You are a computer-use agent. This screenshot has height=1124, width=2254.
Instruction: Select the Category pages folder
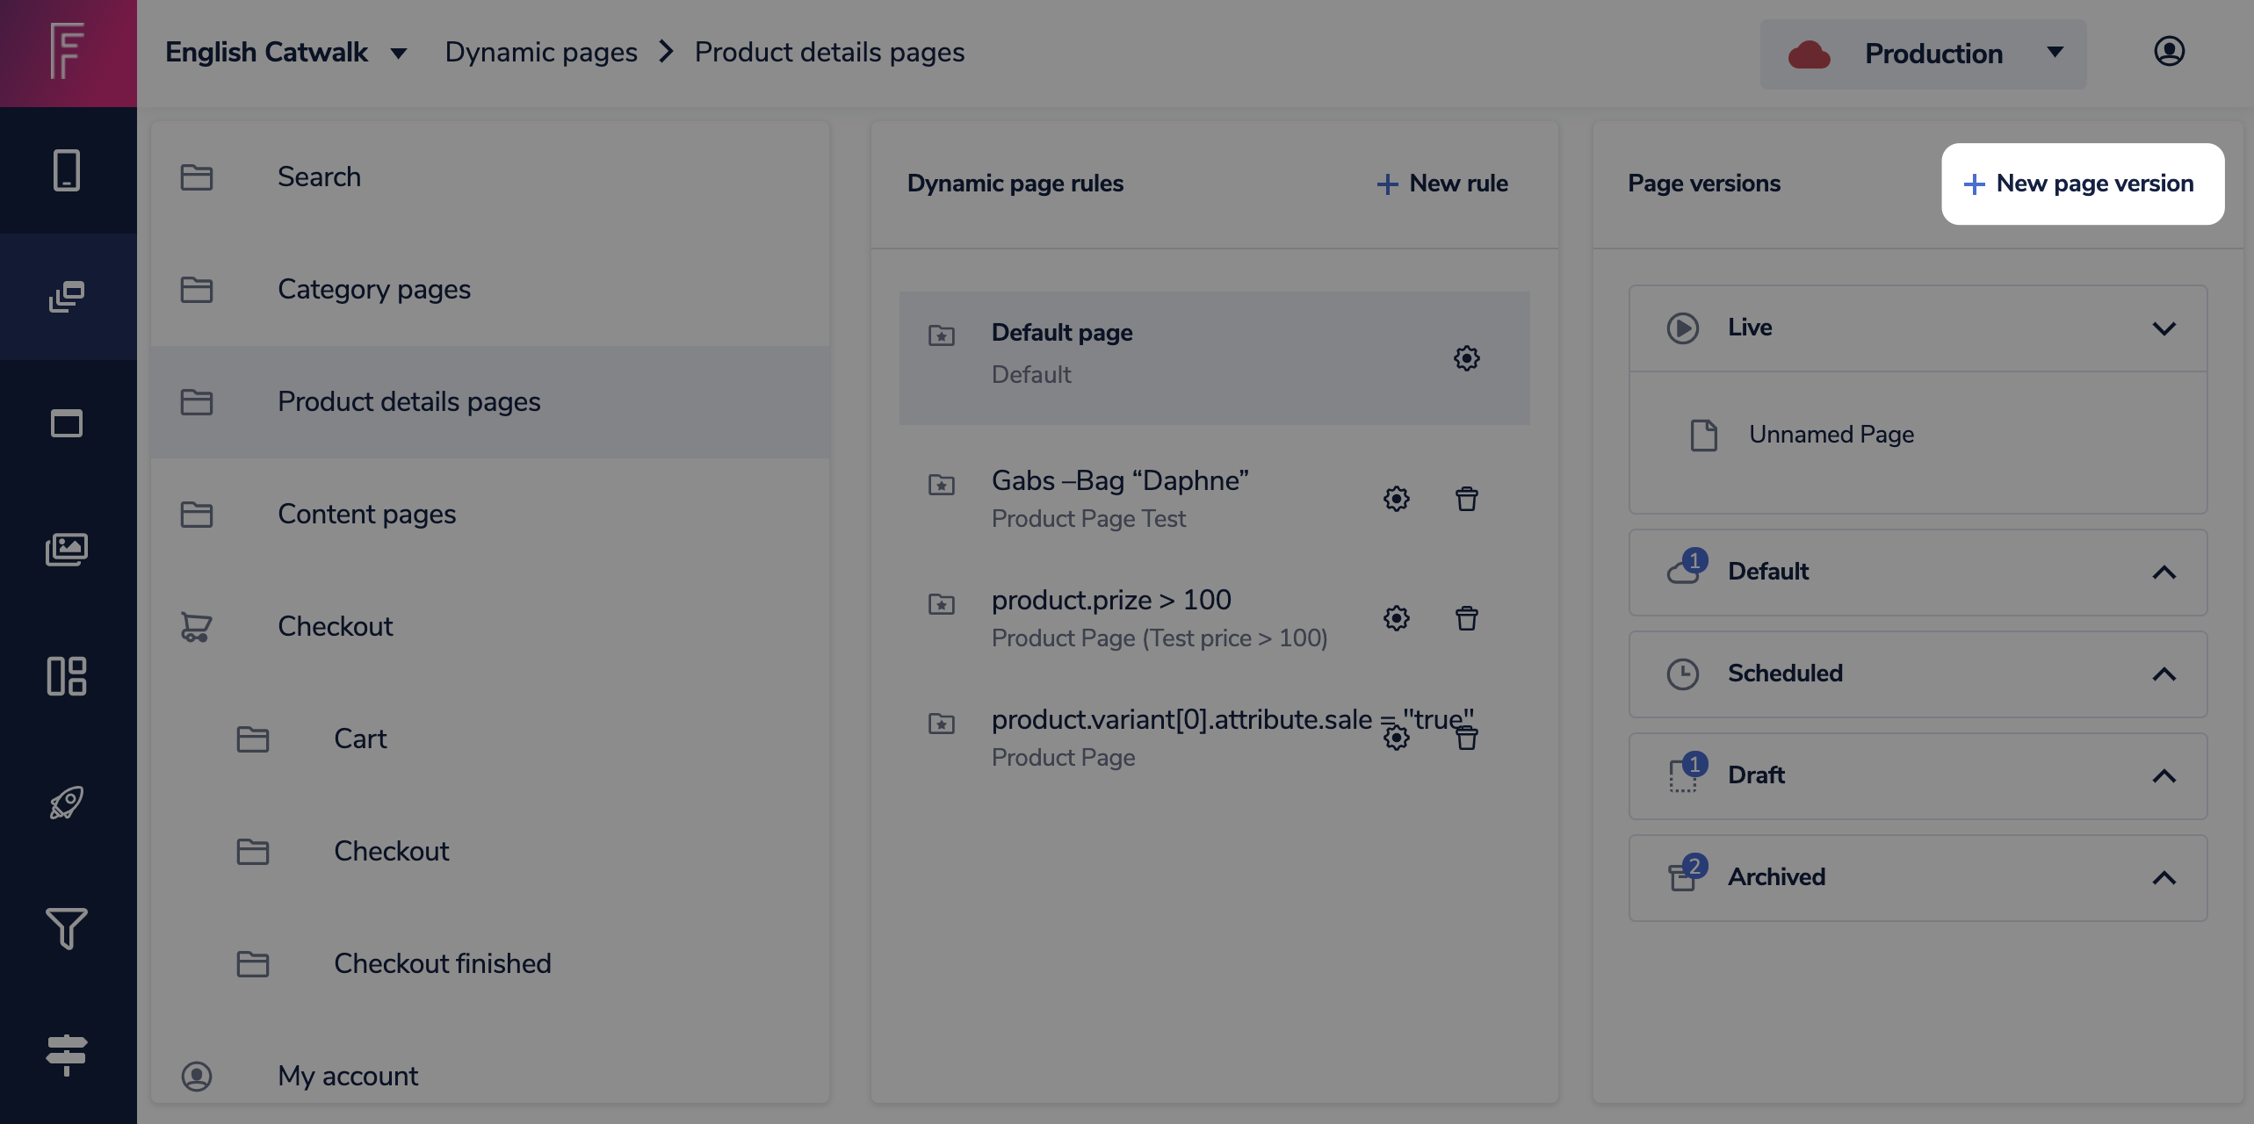coord(490,290)
